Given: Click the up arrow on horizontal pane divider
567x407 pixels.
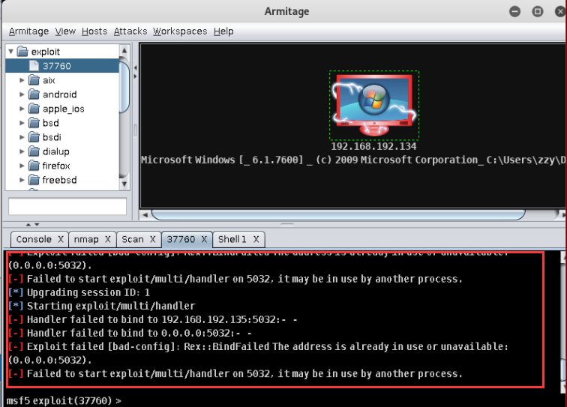Looking at the screenshot, I should (x=28, y=224).
